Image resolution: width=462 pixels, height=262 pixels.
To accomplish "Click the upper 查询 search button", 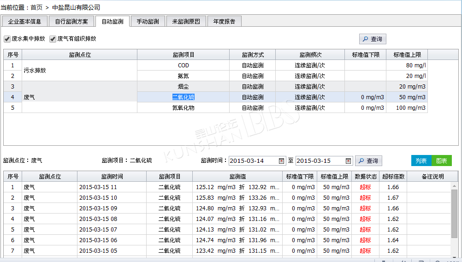I will click(x=373, y=39).
